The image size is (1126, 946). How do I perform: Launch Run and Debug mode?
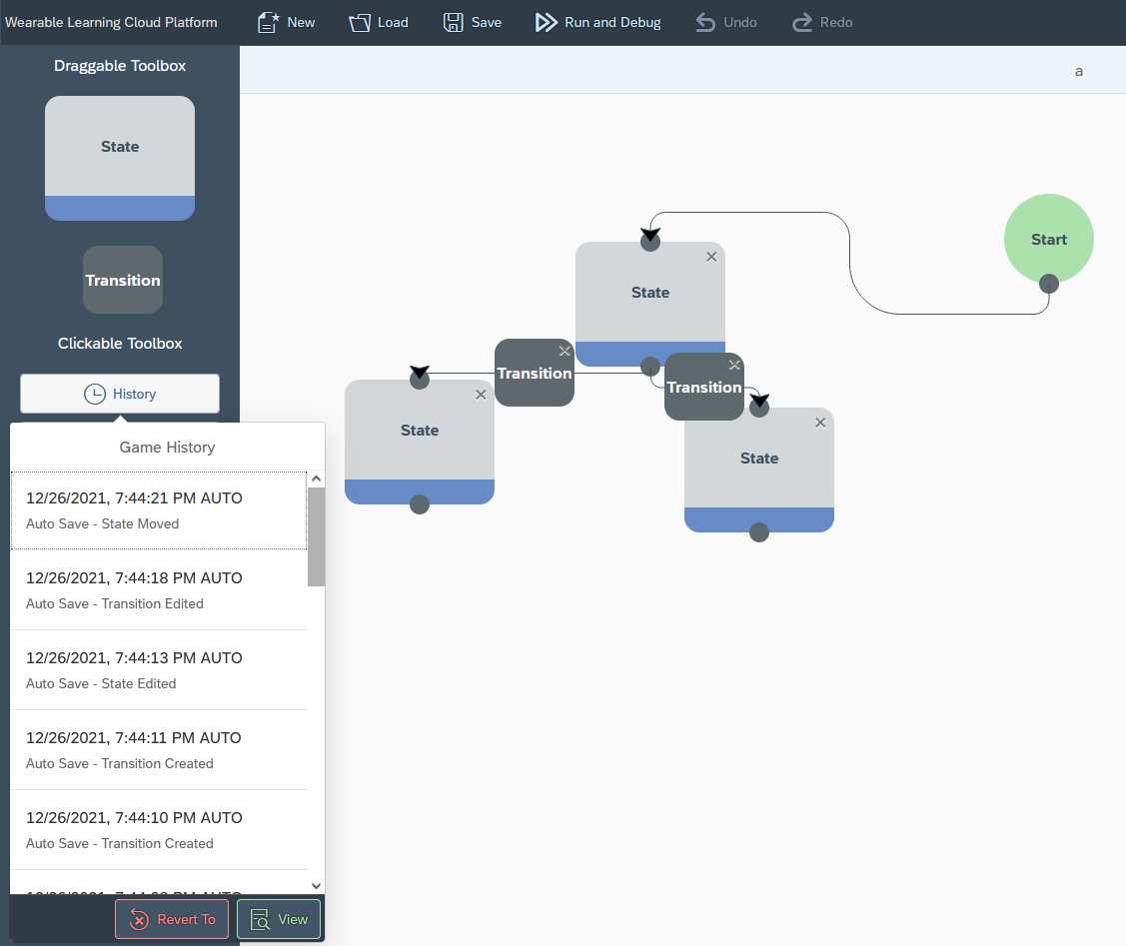(x=547, y=21)
